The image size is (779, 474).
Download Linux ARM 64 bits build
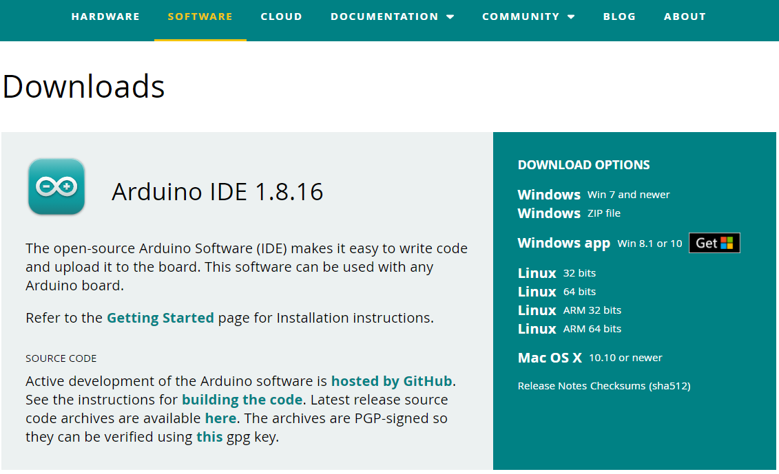click(537, 329)
